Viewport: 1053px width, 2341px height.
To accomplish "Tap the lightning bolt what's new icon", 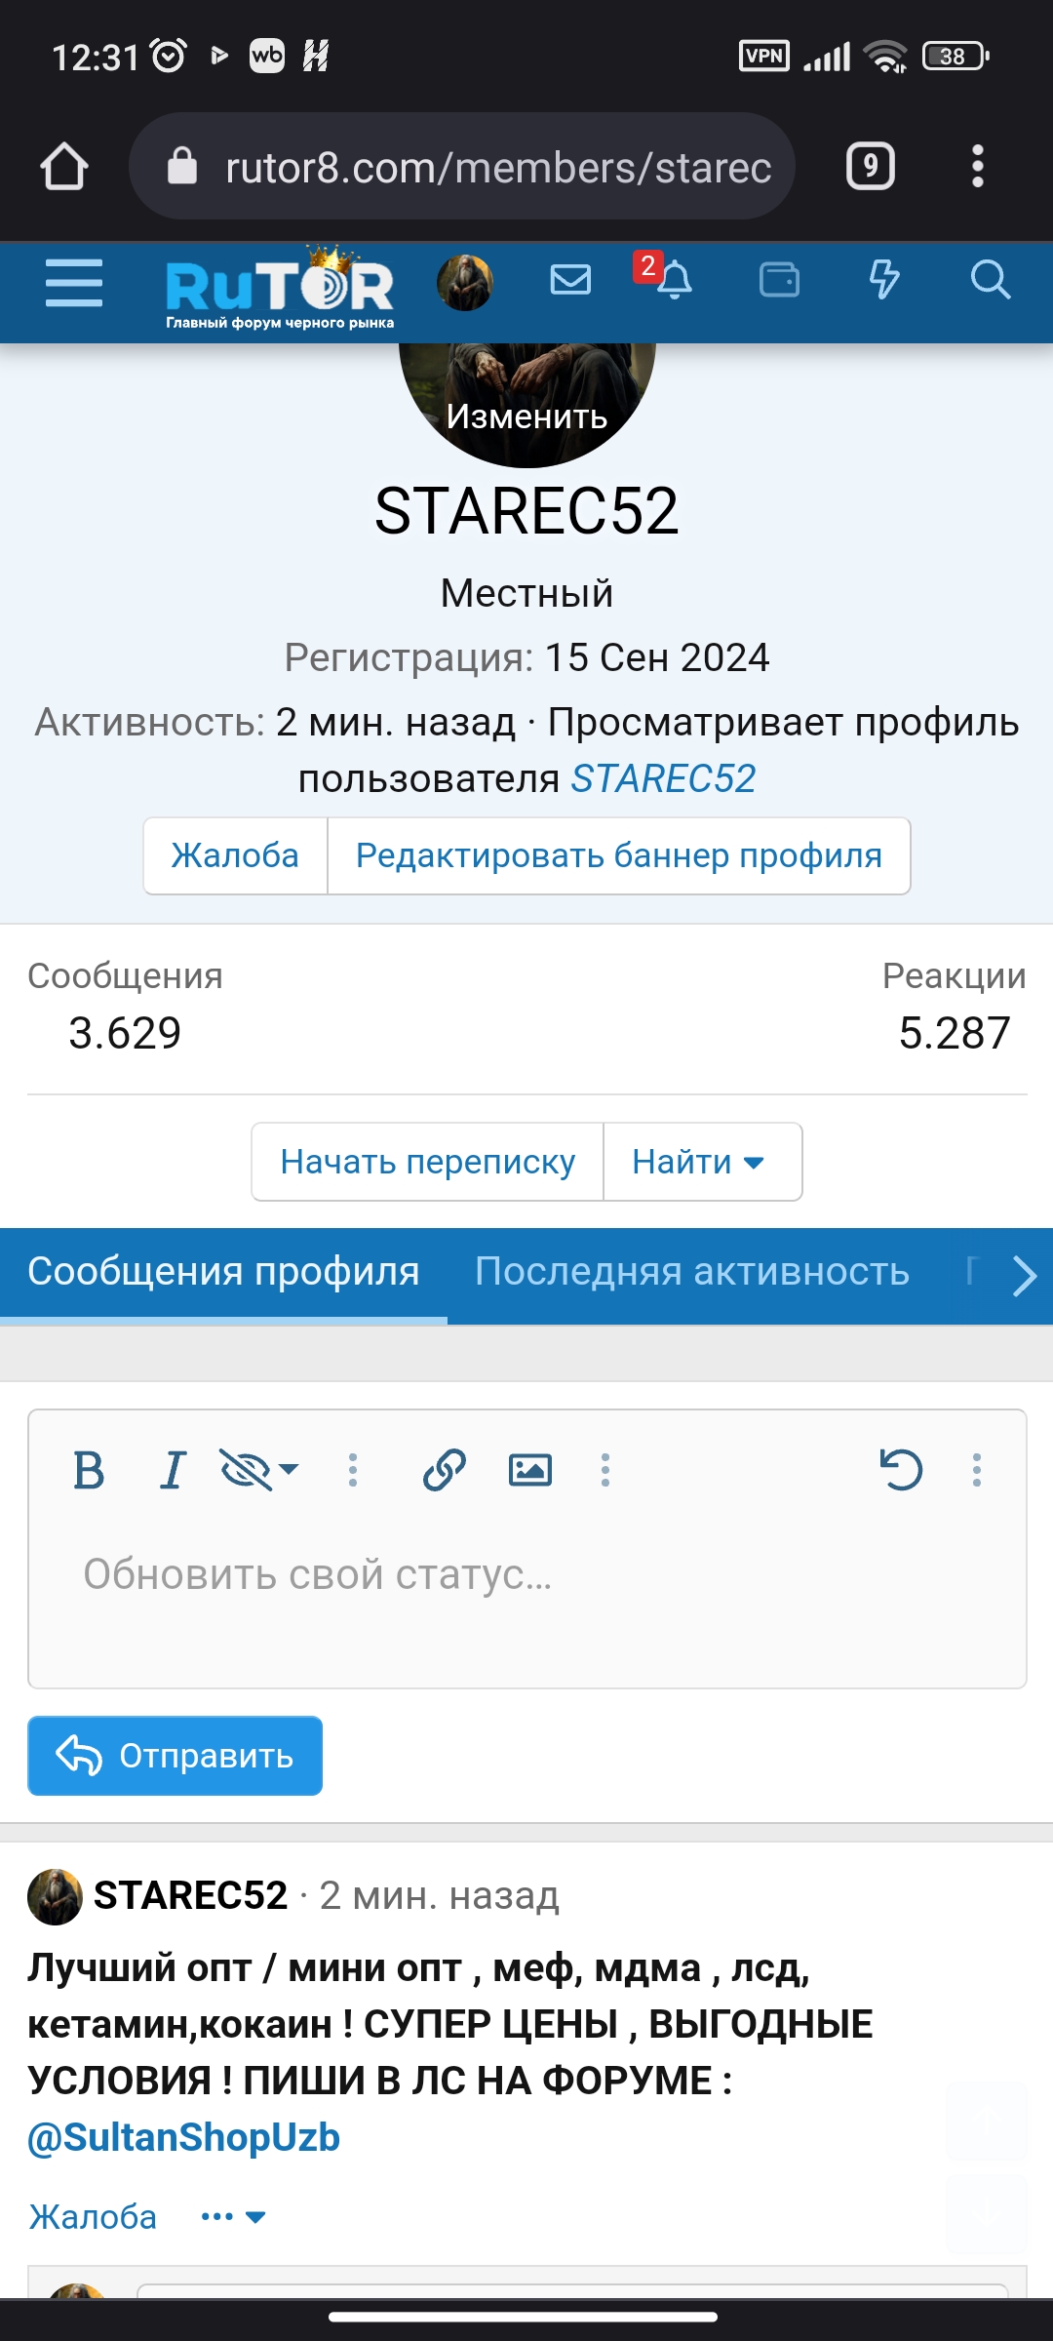I will coord(884,281).
